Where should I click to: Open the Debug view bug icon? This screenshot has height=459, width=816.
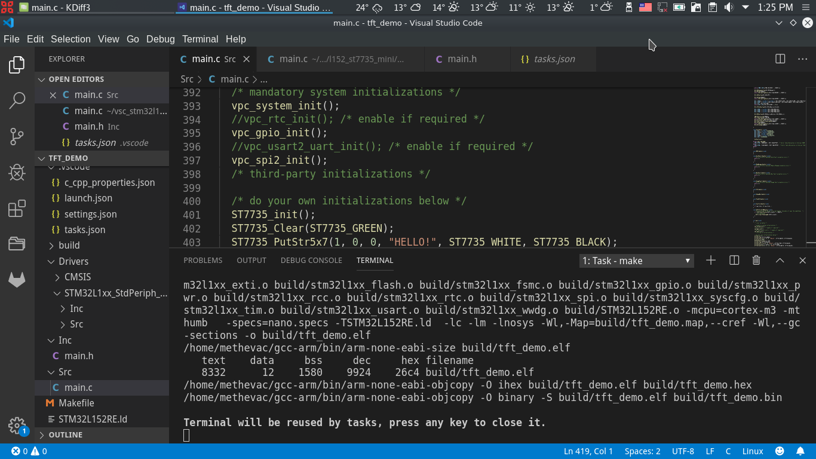(x=17, y=173)
